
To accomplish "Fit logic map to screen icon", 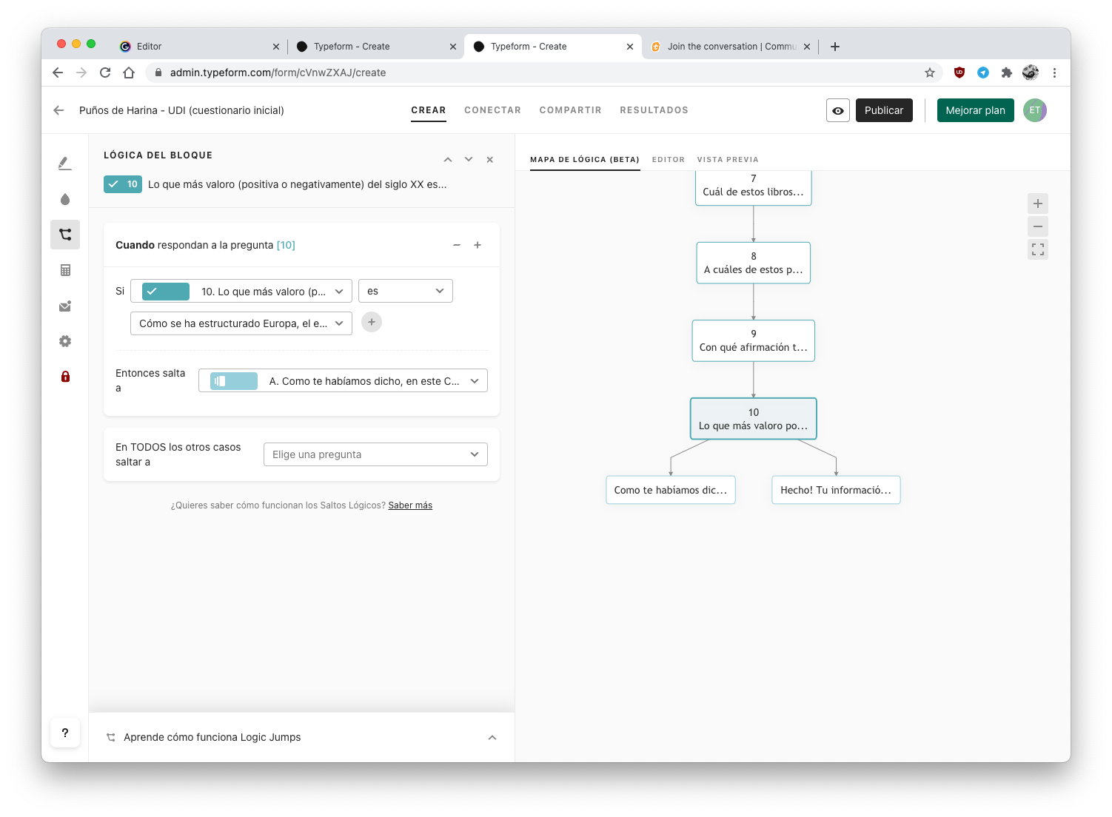I will 1038,249.
